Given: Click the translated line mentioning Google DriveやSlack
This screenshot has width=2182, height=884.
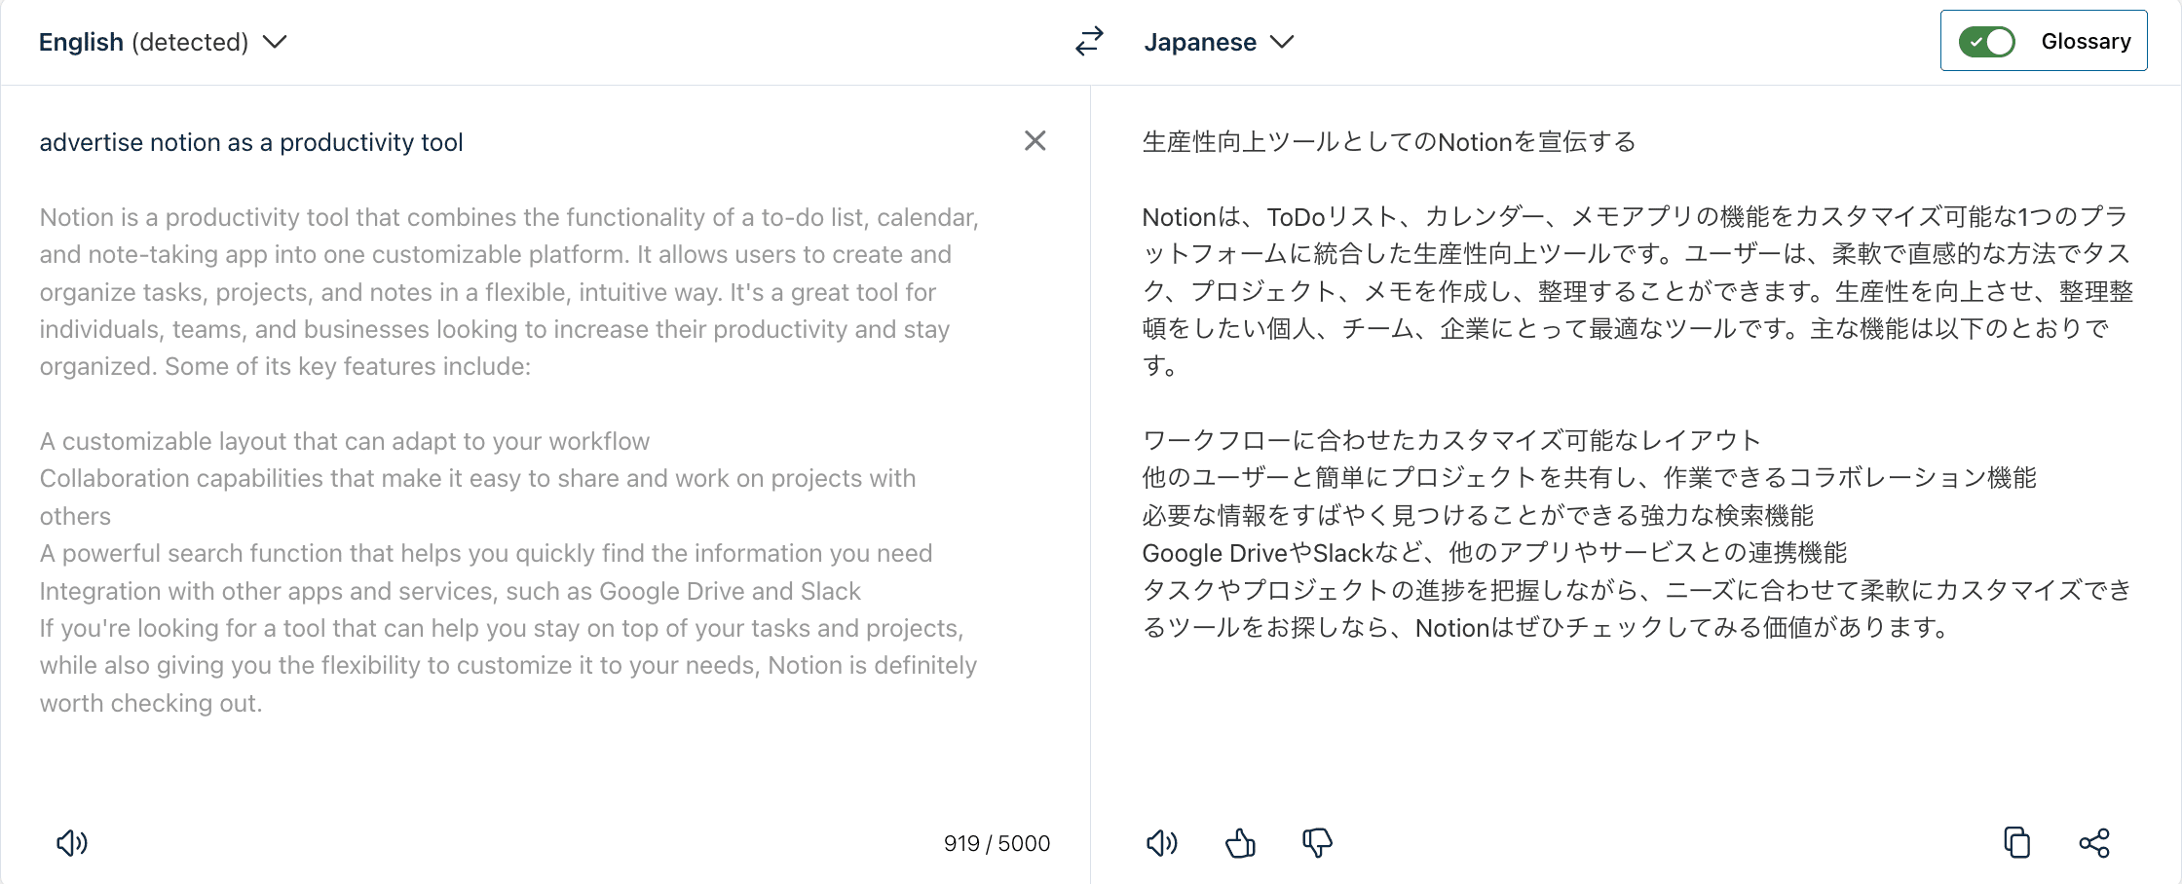Looking at the screenshot, I should [x=1493, y=553].
